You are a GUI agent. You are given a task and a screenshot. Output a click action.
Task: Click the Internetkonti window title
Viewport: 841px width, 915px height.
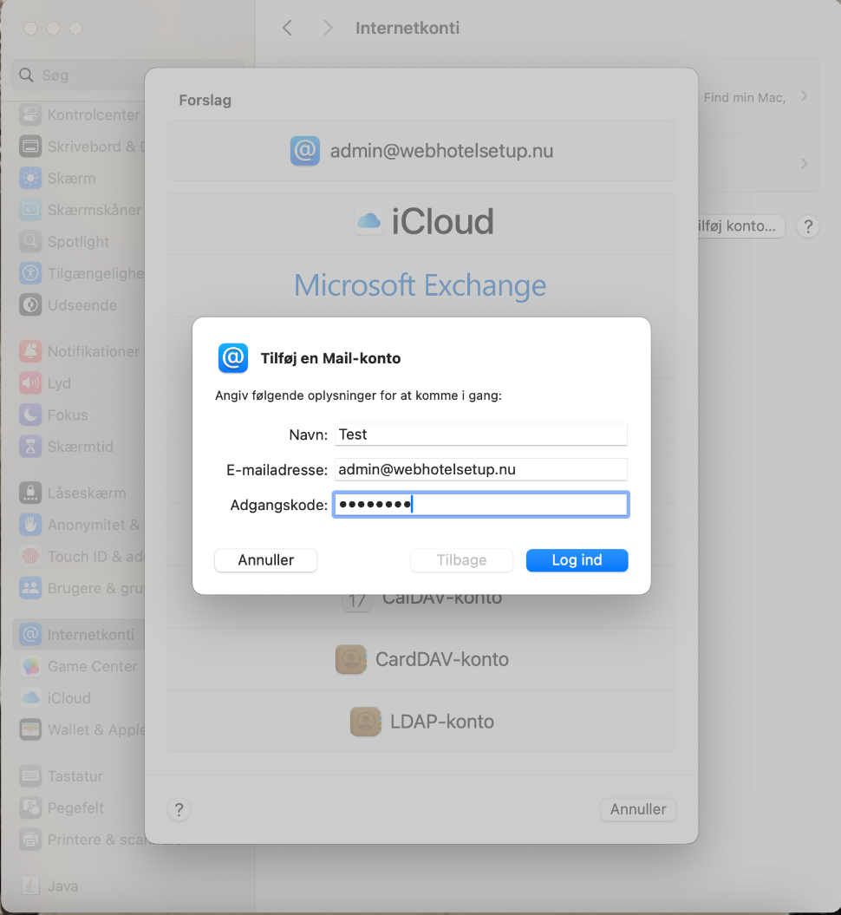tap(407, 28)
